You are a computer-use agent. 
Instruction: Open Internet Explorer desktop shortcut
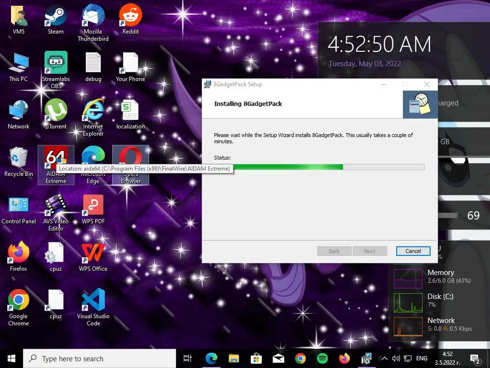coord(93,118)
